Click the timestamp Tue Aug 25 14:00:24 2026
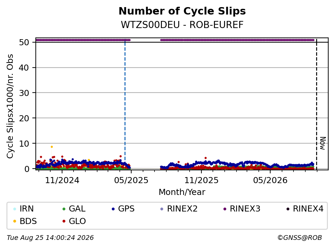Viewport: 335px width, 248px height. tap(50, 238)
